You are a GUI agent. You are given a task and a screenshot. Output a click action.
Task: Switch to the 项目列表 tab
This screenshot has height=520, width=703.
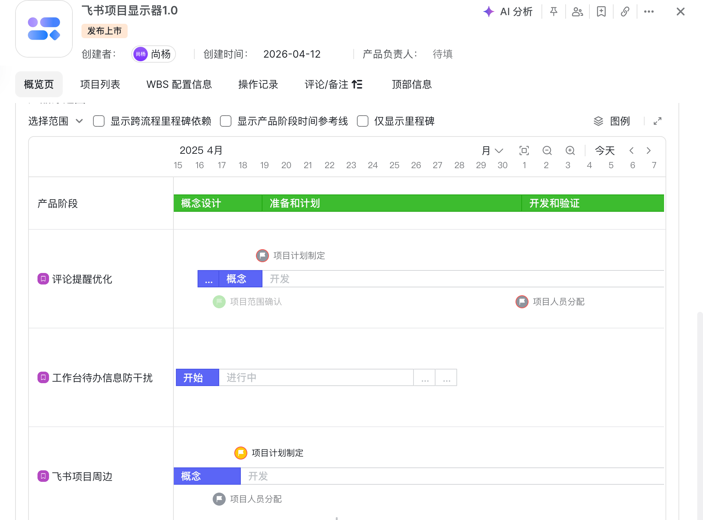100,84
